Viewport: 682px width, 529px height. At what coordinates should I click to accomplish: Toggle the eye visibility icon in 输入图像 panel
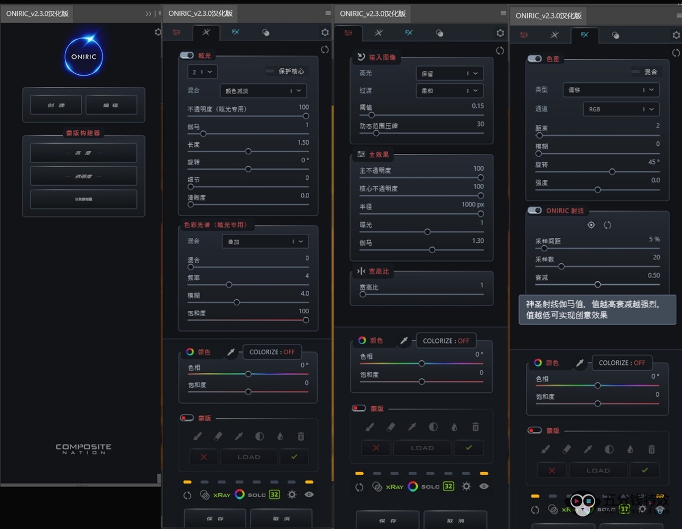(484, 486)
